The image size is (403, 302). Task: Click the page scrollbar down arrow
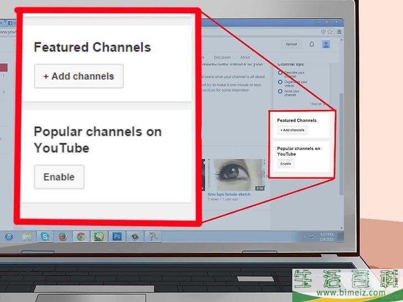(342, 228)
